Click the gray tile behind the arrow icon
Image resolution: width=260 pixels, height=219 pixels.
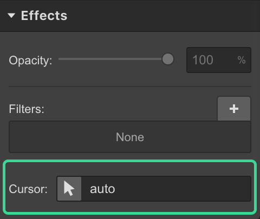coord(69,189)
